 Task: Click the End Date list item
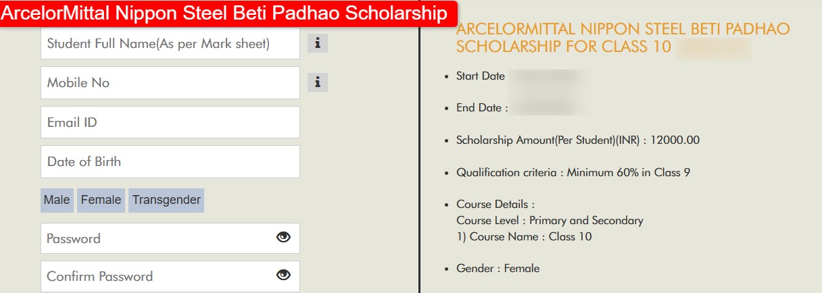coord(482,108)
